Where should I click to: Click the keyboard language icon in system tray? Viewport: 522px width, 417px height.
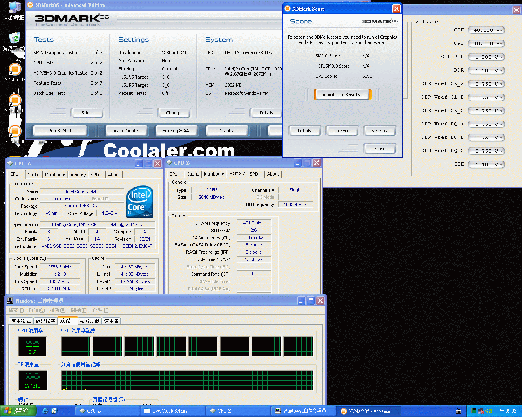point(458,411)
